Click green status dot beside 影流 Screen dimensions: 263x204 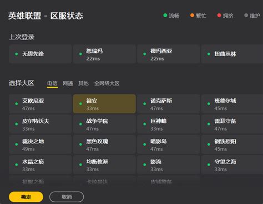145,165
